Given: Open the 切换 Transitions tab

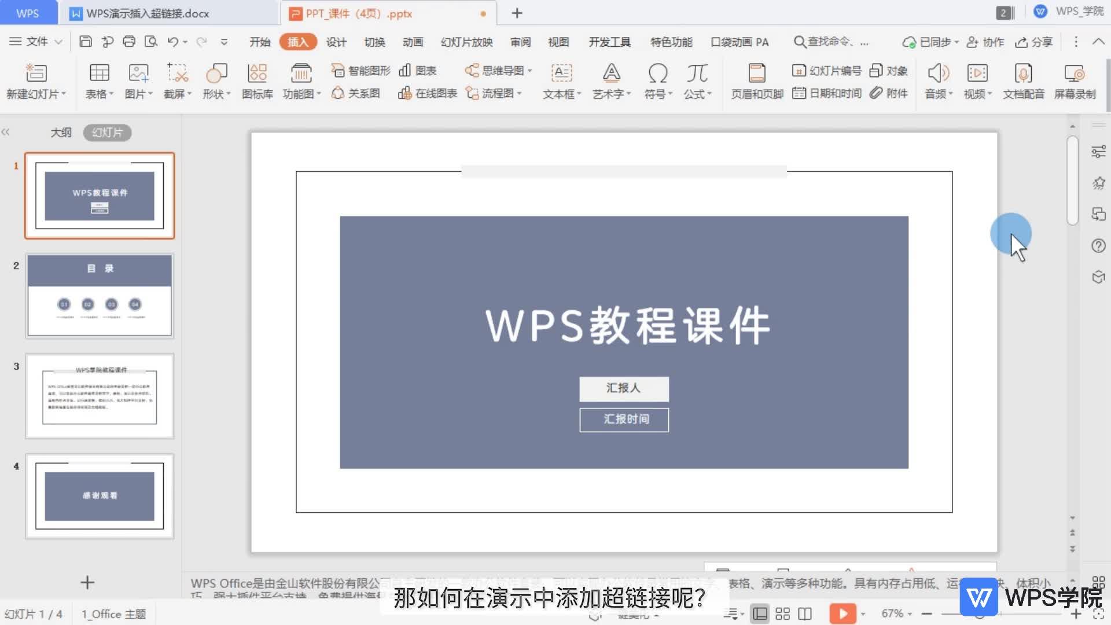Looking at the screenshot, I should [374, 42].
